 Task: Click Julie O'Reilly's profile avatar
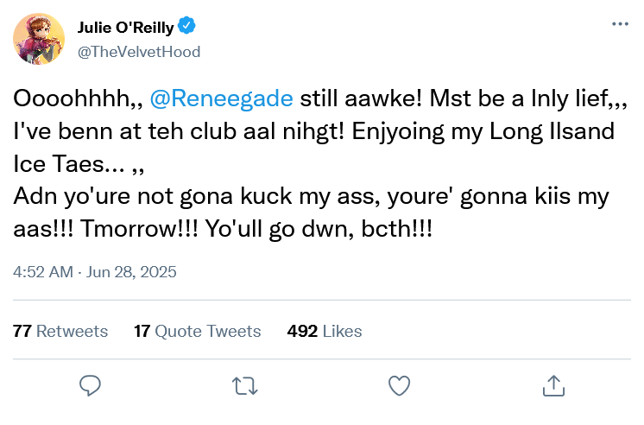(38, 39)
